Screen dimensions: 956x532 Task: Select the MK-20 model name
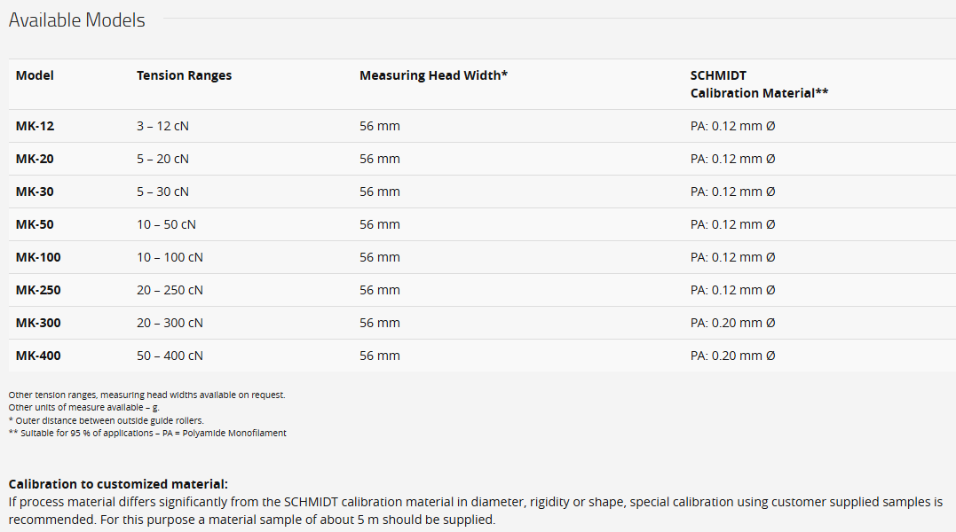tap(35, 159)
